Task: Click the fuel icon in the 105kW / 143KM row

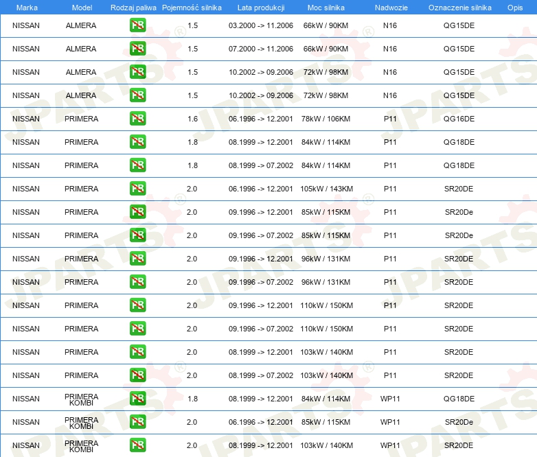Action: tap(137, 188)
